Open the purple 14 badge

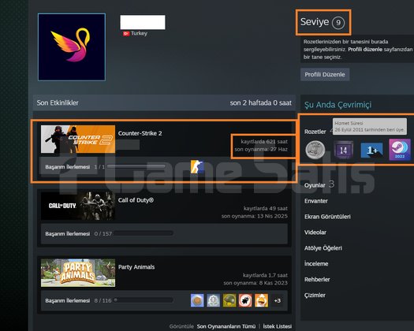pos(343,150)
